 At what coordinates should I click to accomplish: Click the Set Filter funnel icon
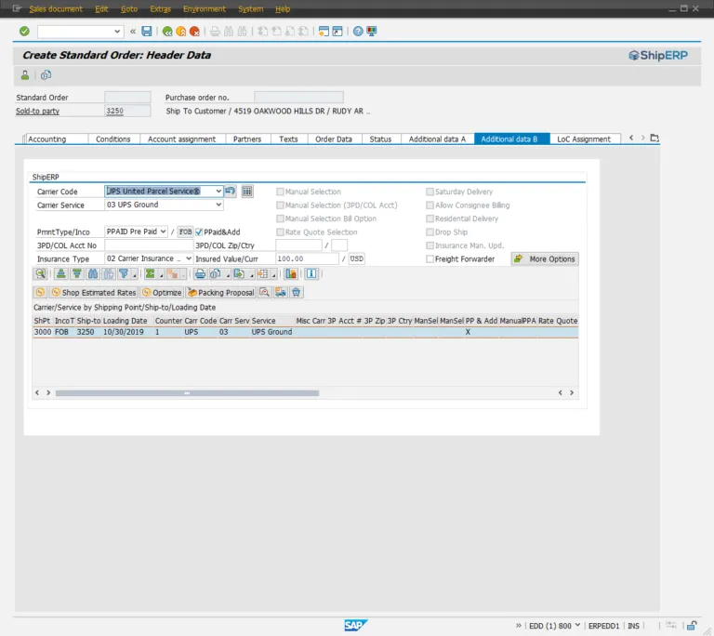tap(123, 273)
